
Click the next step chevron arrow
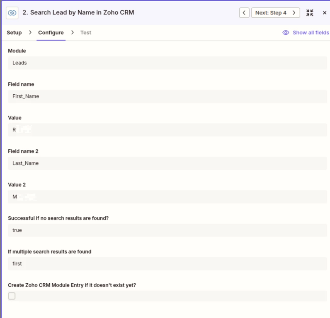(294, 13)
